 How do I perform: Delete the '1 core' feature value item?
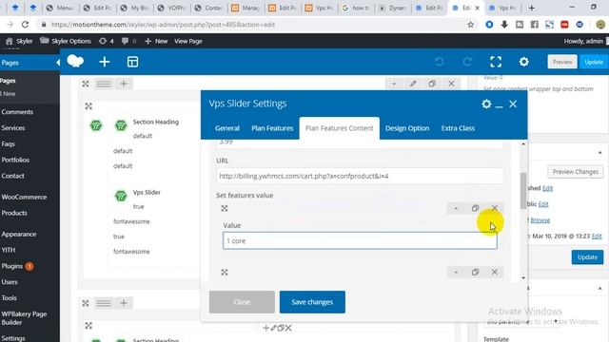495,208
